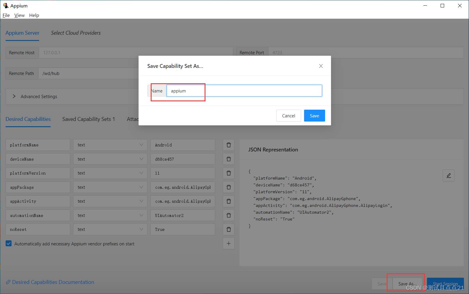Close the Save Capability Set dialog
469x294 pixels.
point(321,66)
